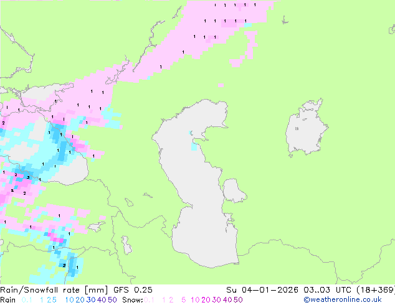Viewport: 395px width, 305px height.
Task: Click the rain legend '40' value
Action: point(102,300)
